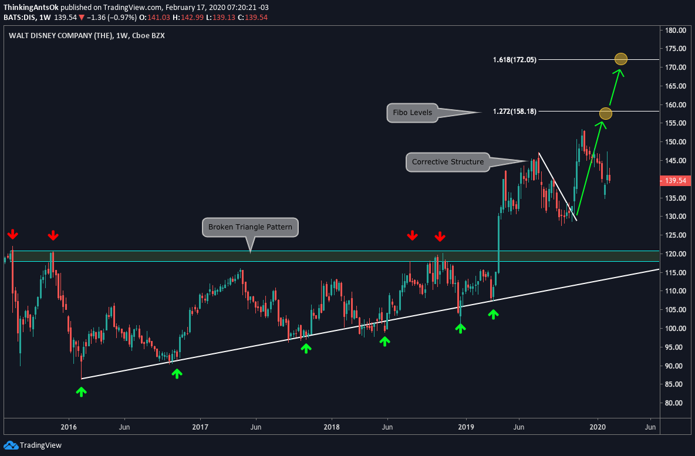Click the 2017 time axis label
The width and height of the screenshot is (695, 456).
coord(200,427)
